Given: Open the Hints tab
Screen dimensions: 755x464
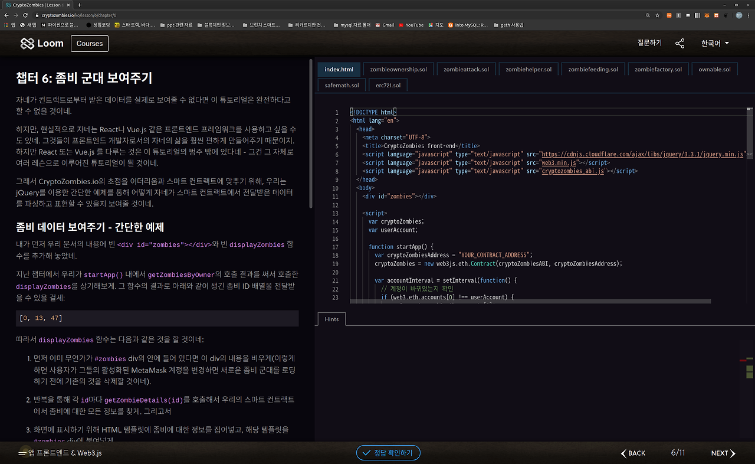Looking at the screenshot, I should pos(331,319).
